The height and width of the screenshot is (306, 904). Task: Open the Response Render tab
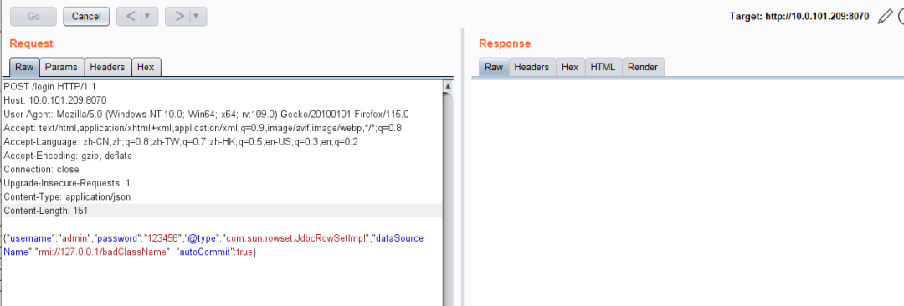tap(643, 67)
